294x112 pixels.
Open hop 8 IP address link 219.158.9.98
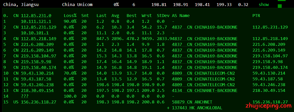click(x=36, y=62)
